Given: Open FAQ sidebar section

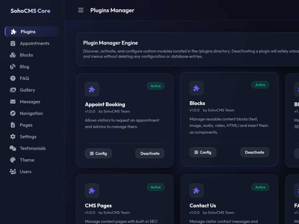Looking at the screenshot, I should click(32, 78).
